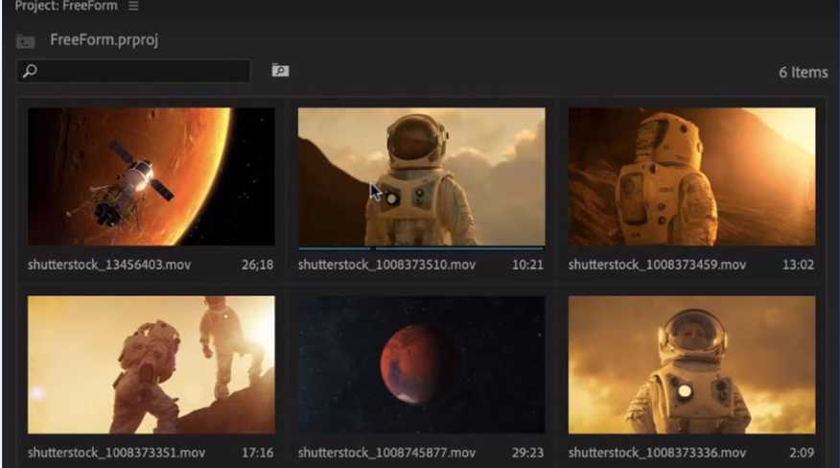840x468 pixels.
Task: Click the FreeForm.prproj project path label
Action: click(x=104, y=39)
